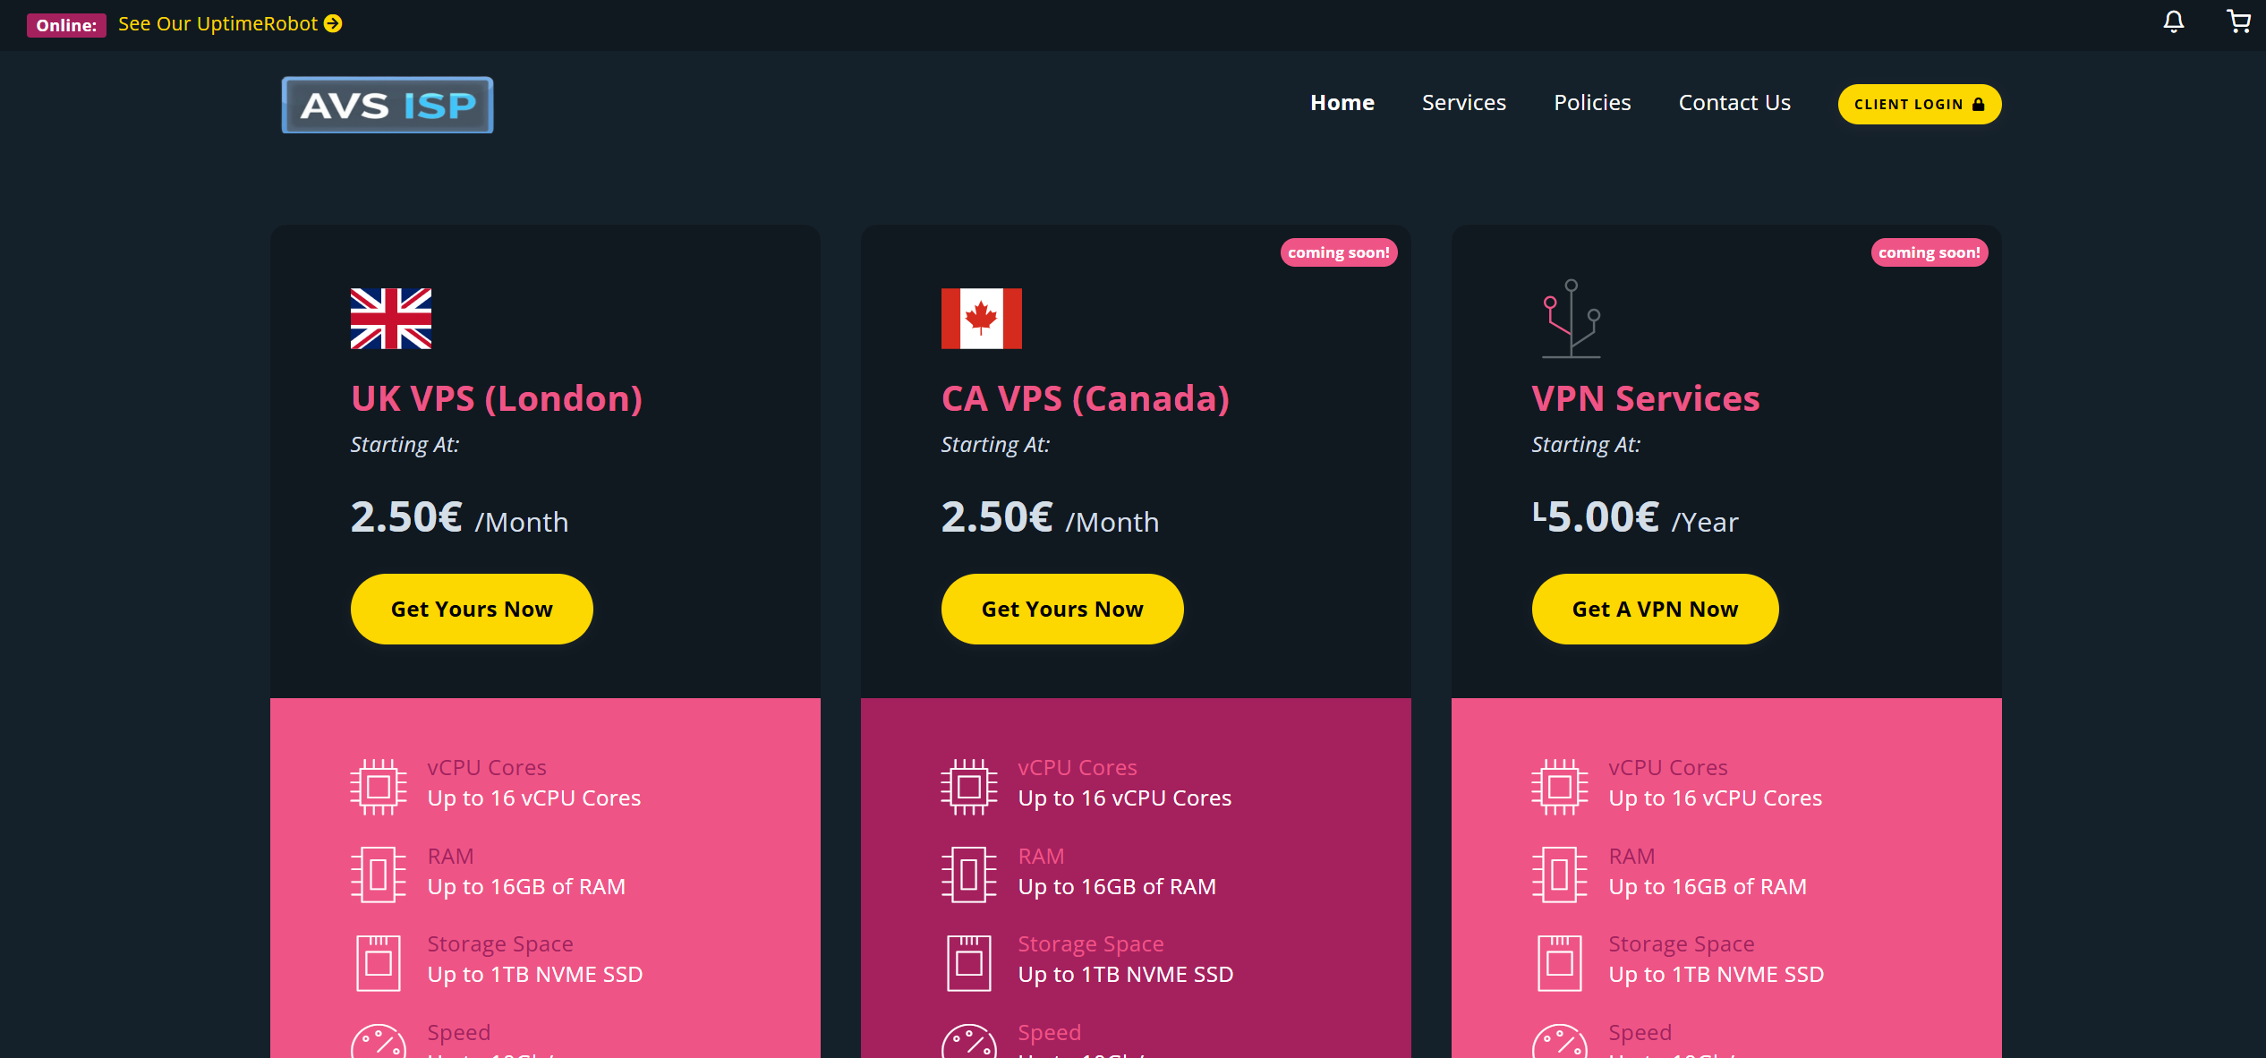Screen dimensions: 2266x1058
Task: Click 'Up to 1TB NVME SSD' in VPN card
Action: (1717, 975)
